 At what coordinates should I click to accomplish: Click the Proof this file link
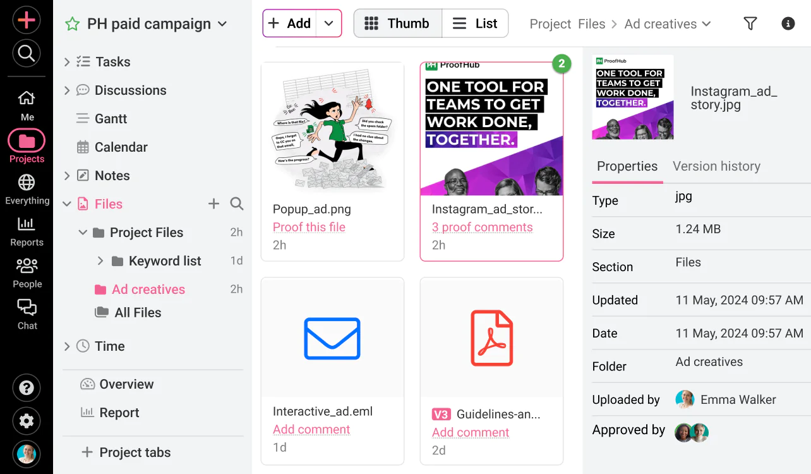click(309, 227)
